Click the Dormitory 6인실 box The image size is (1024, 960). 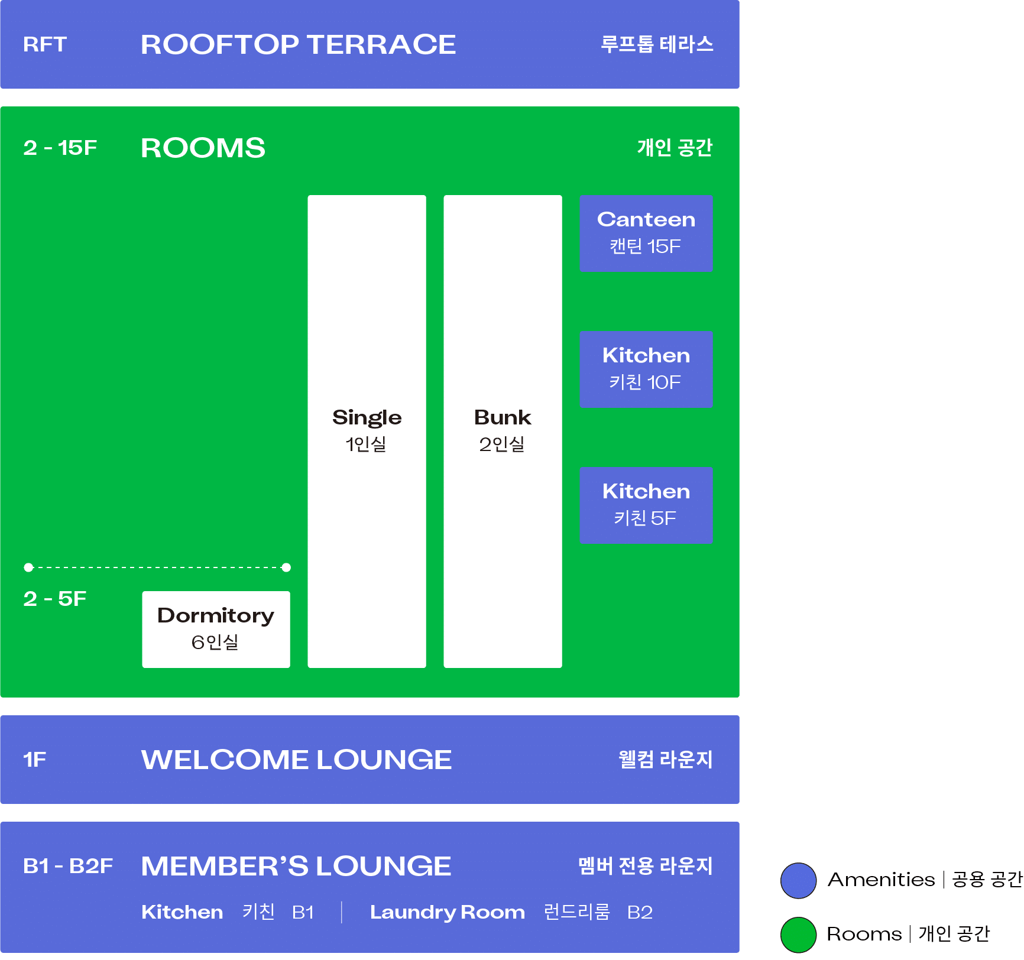tap(216, 629)
